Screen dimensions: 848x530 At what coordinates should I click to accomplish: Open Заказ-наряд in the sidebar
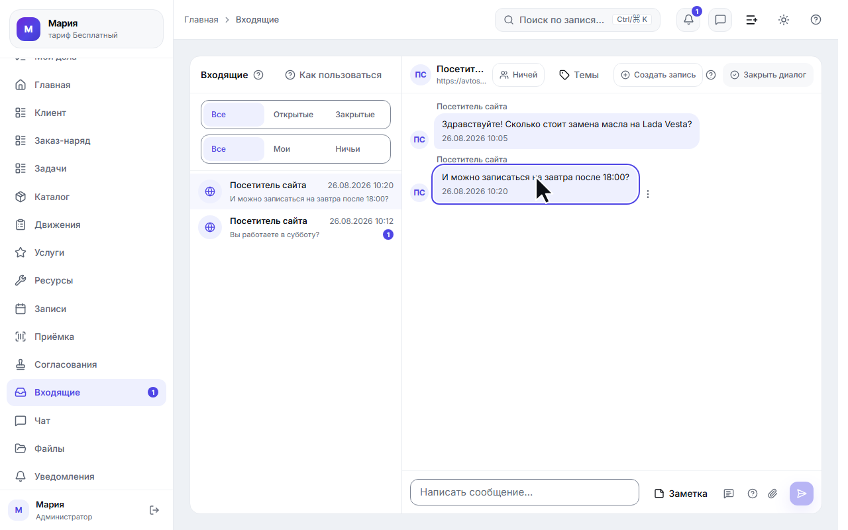[86, 140]
